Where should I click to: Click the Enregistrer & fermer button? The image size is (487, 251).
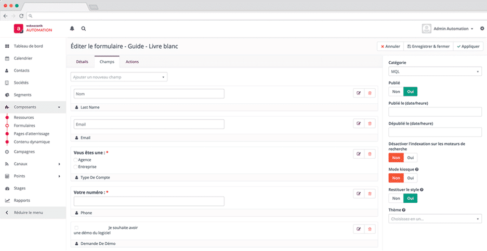429,46
